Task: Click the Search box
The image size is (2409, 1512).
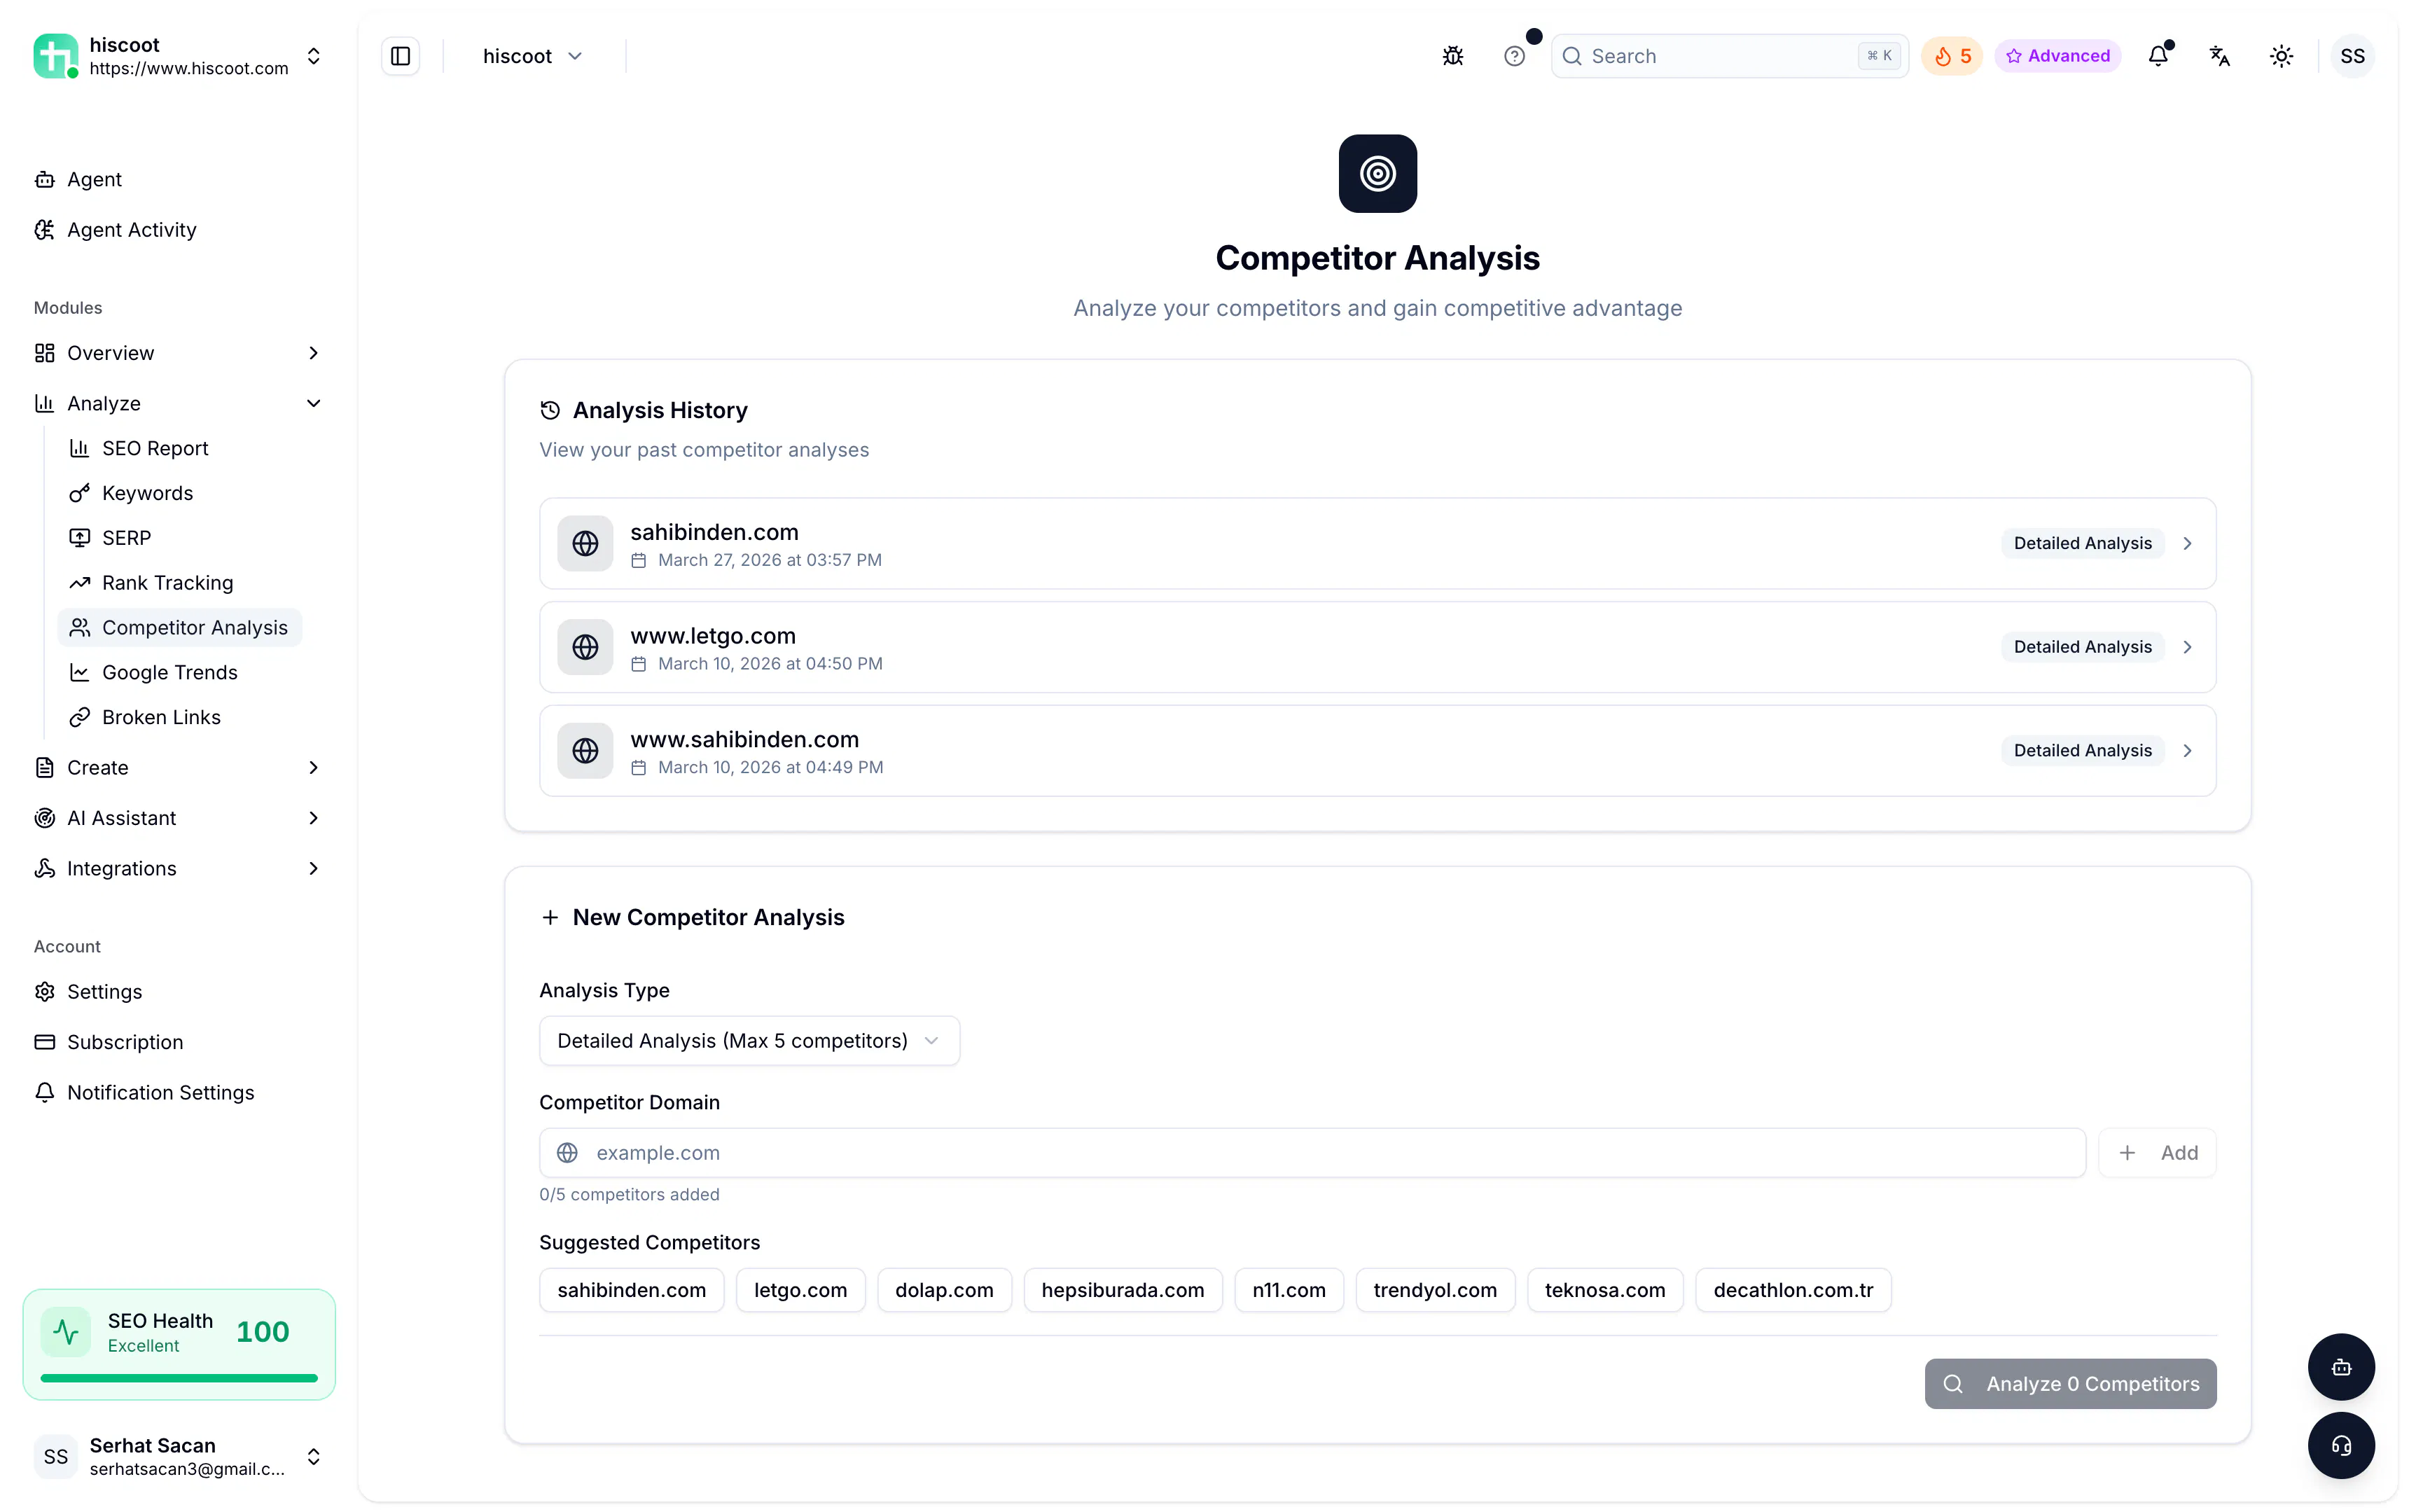Action: (1729, 56)
